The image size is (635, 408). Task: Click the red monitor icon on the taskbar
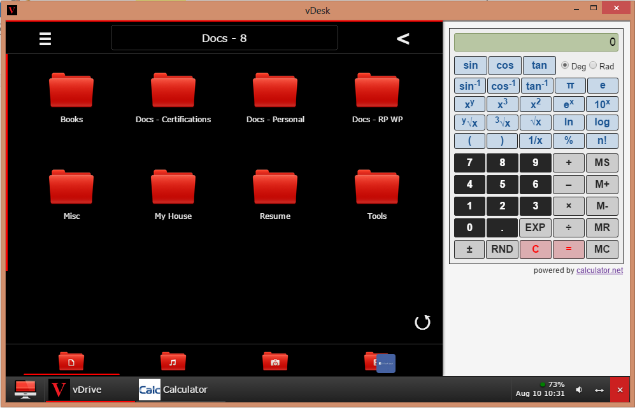[25, 390]
